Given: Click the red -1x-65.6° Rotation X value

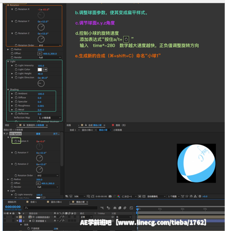Looking at the screenshot, I should pyautogui.click(x=43, y=9).
